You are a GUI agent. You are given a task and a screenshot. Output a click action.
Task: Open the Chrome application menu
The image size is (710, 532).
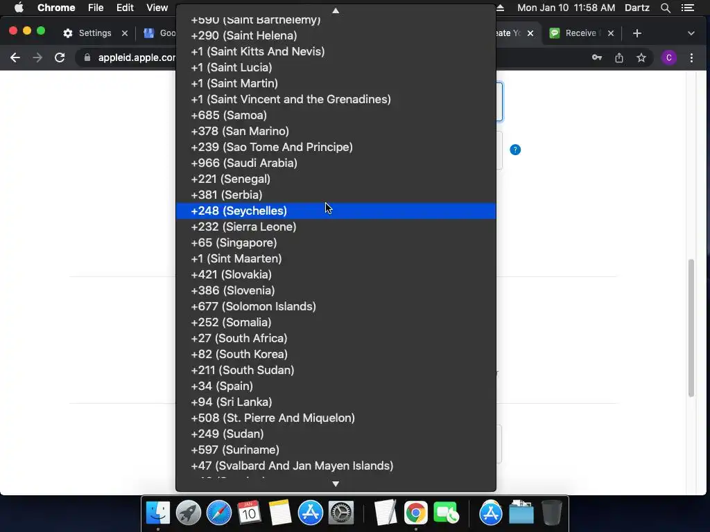pyautogui.click(x=56, y=8)
